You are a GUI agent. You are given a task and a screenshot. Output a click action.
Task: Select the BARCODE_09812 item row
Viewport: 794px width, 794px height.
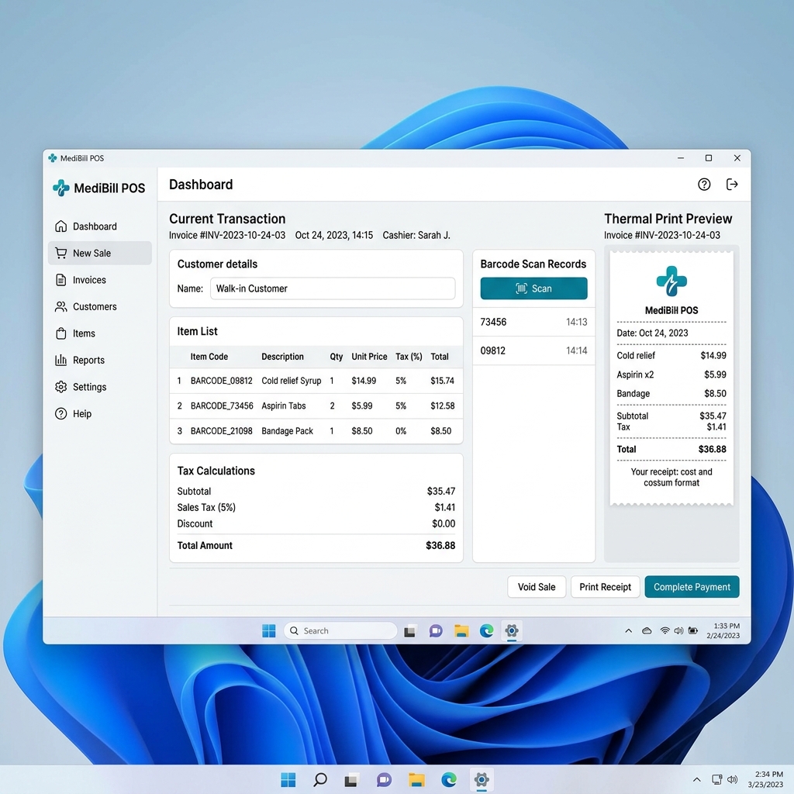click(x=316, y=381)
